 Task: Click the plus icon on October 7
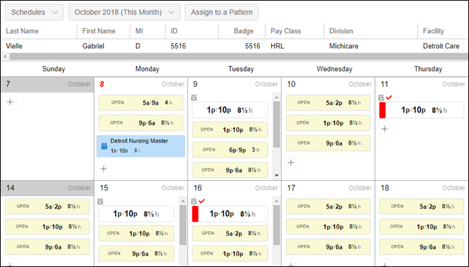coord(10,102)
